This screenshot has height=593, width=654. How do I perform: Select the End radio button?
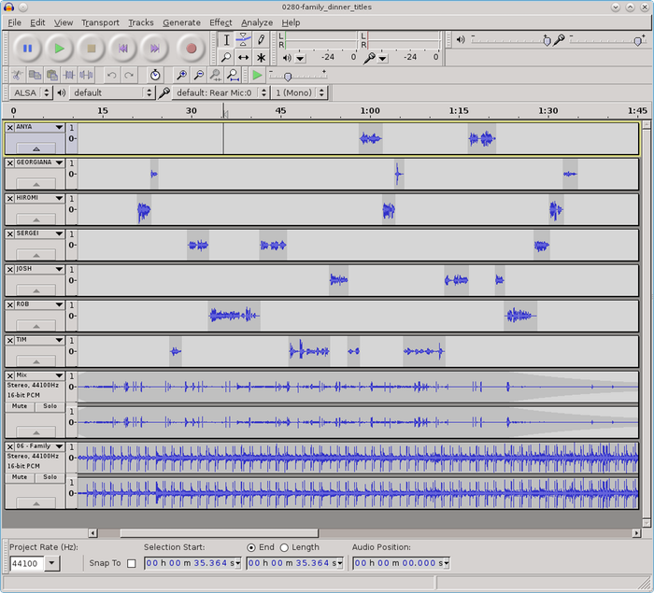(x=251, y=547)
